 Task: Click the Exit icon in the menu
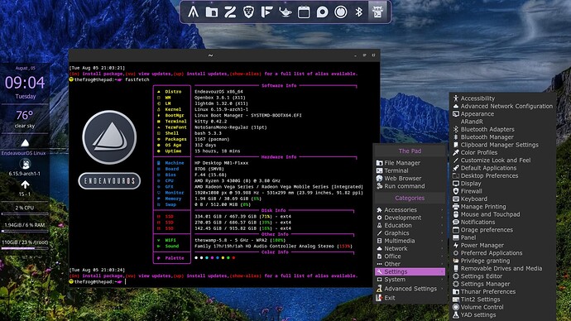coord(380,298)
